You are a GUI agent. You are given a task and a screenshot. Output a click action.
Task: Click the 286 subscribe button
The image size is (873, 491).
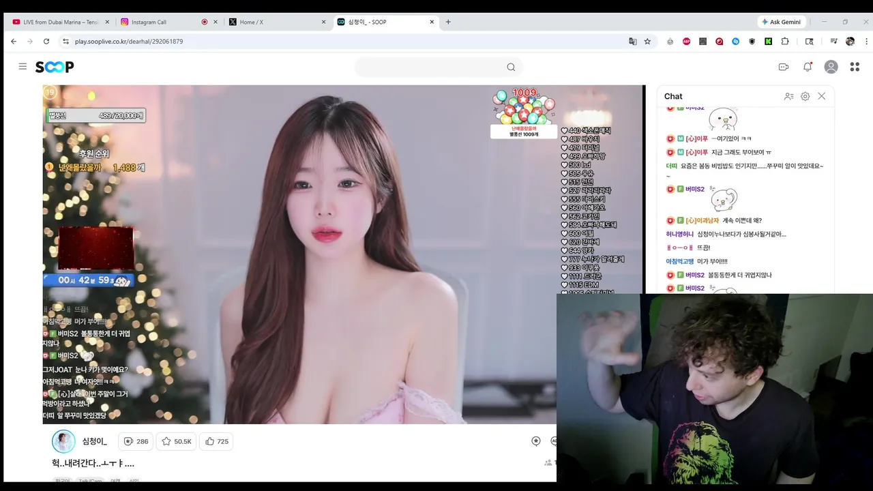coord(135,441)
